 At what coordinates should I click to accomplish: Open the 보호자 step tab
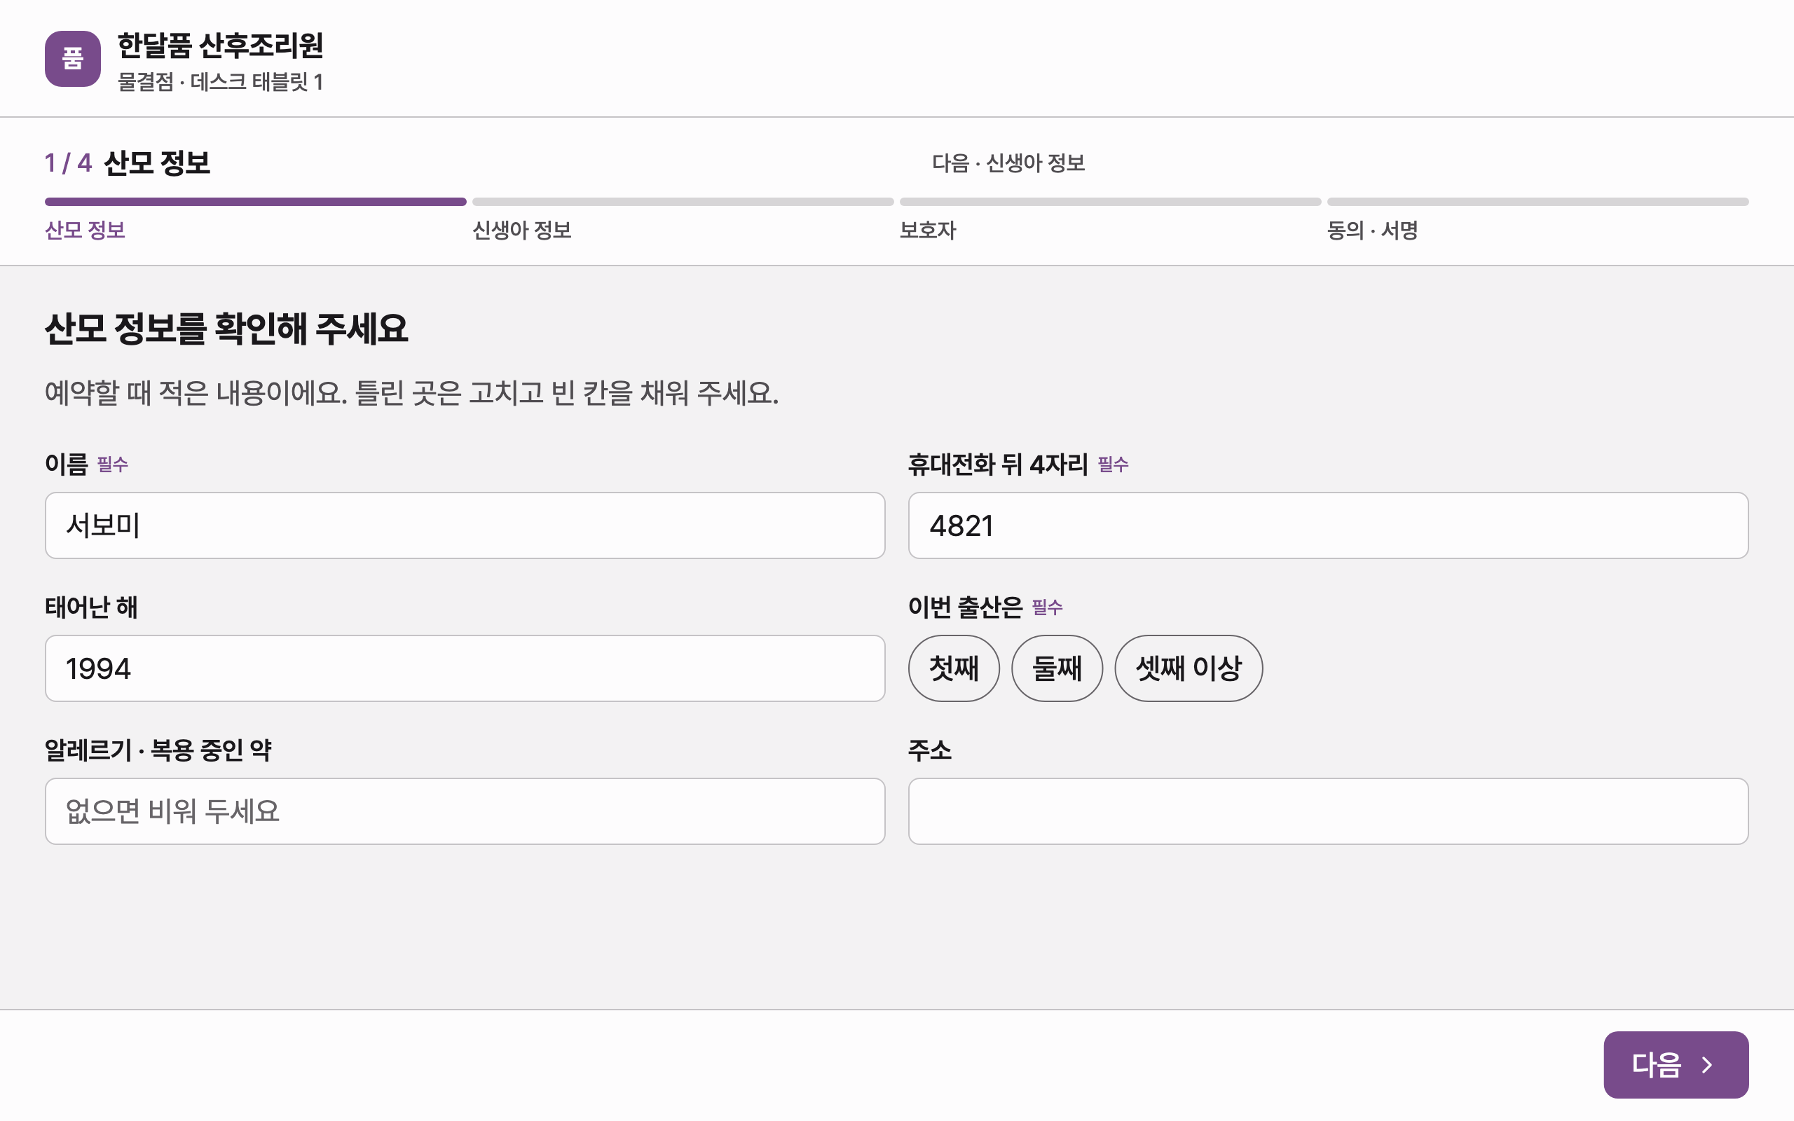(x=927, y=231)
